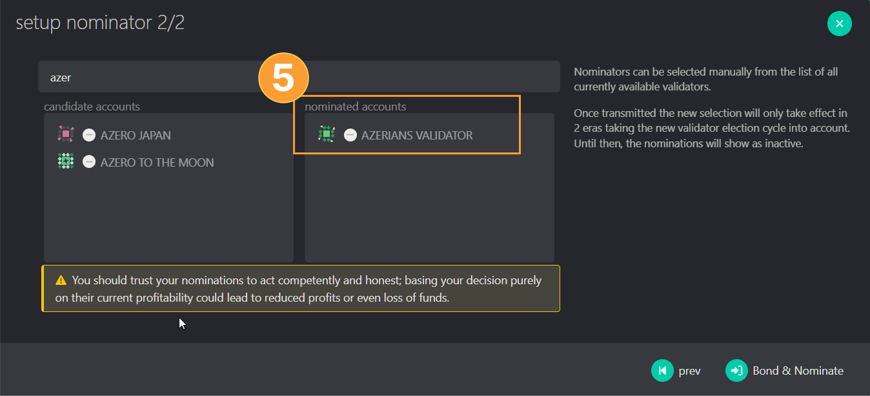Click the round icon beside AZERIANS VALIDATOR

(x=350, y=136)
